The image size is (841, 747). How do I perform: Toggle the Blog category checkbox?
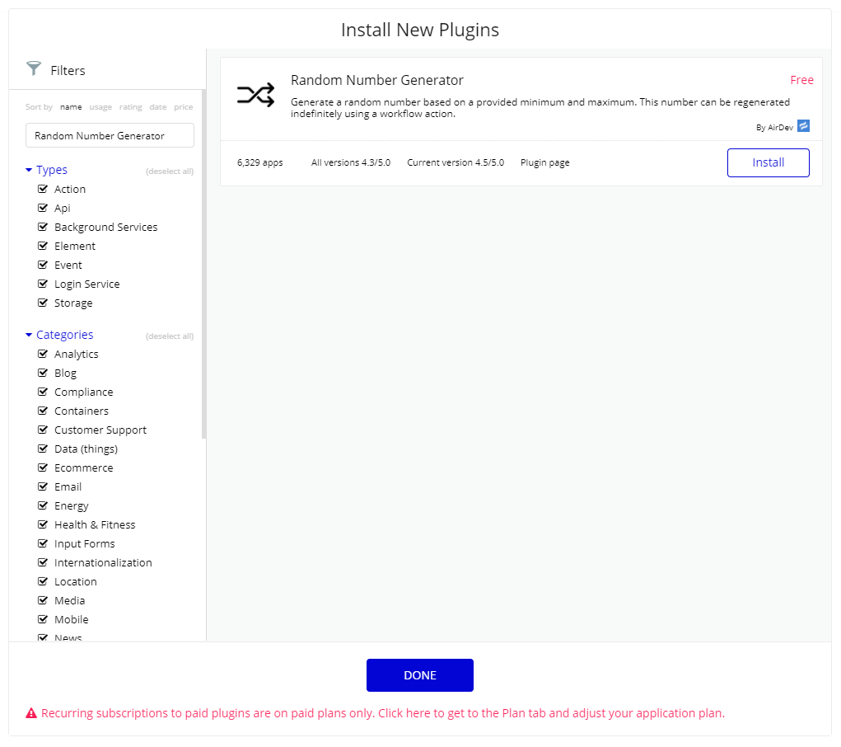click(43, 373)
